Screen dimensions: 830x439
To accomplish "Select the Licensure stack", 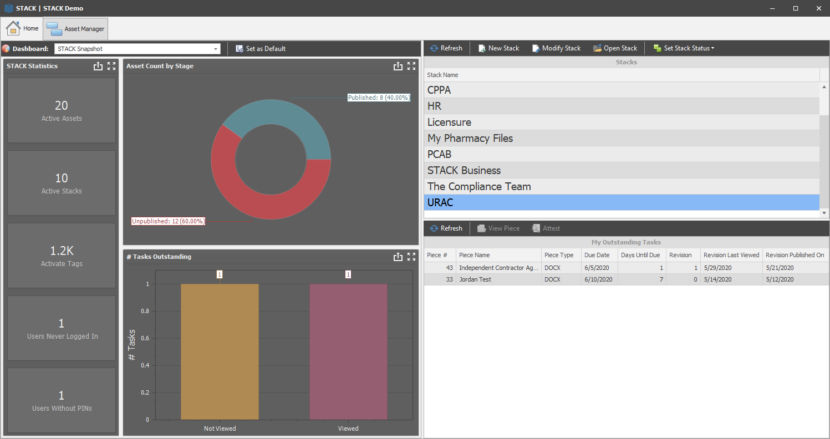I will click(622, 122).
